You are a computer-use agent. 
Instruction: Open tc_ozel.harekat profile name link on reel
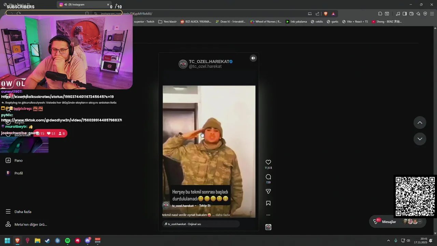pos(183,206)
